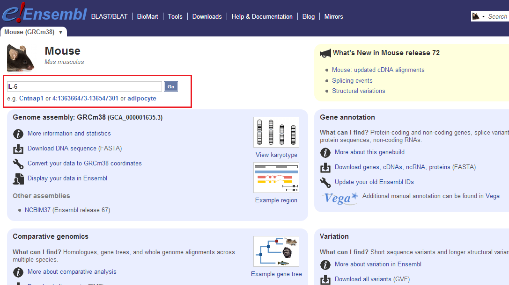The height and width of the screenshot is (285, 509).
Task: Click the search field containing IL-6
Action: [84, 86]
